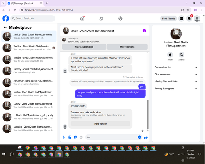The width and height of the screenshot is (205, 164).
Task: Click the $900 Marketplace listing link
Action: click(84, 41)
